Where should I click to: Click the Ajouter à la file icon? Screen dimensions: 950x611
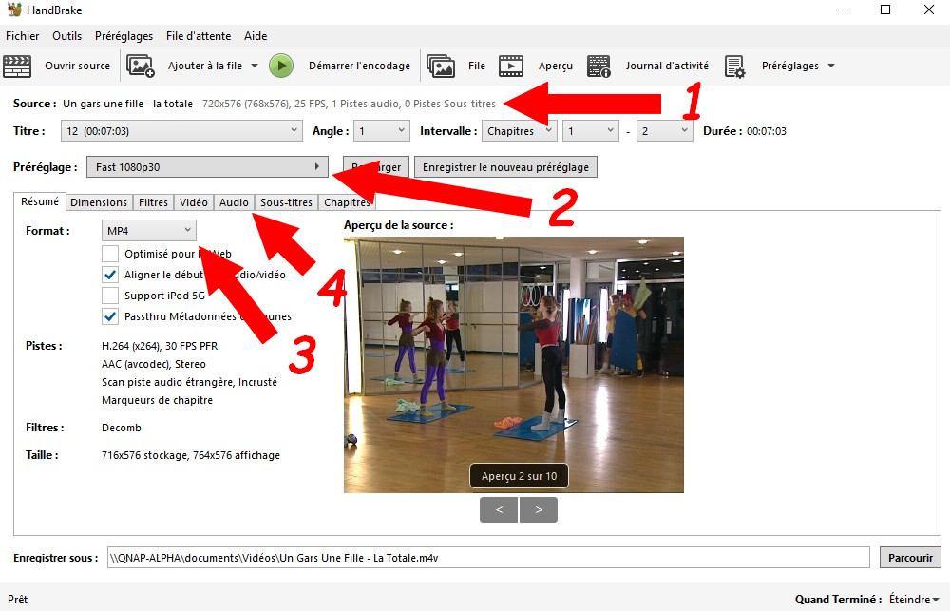[x=141, y=66]
